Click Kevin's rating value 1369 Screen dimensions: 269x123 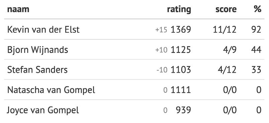181,30
